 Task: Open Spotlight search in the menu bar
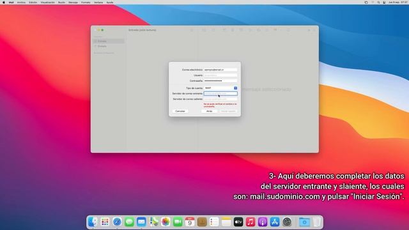[x=378, y=3]
